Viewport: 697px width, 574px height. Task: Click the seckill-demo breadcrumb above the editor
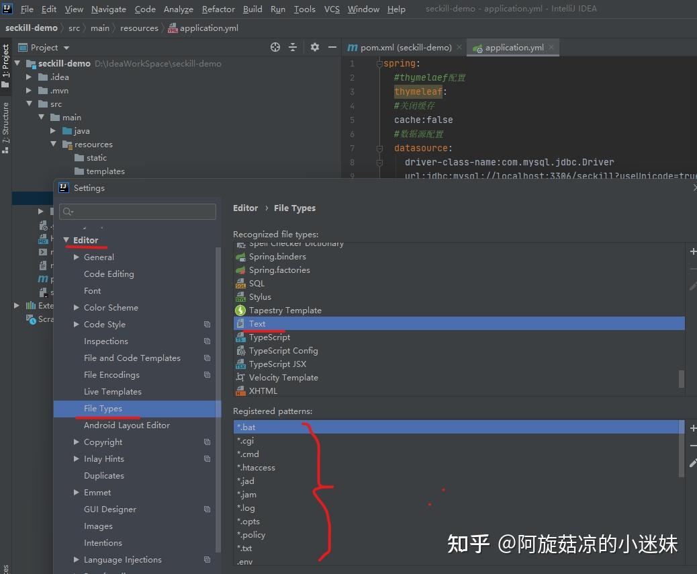(x=31, y=28)
